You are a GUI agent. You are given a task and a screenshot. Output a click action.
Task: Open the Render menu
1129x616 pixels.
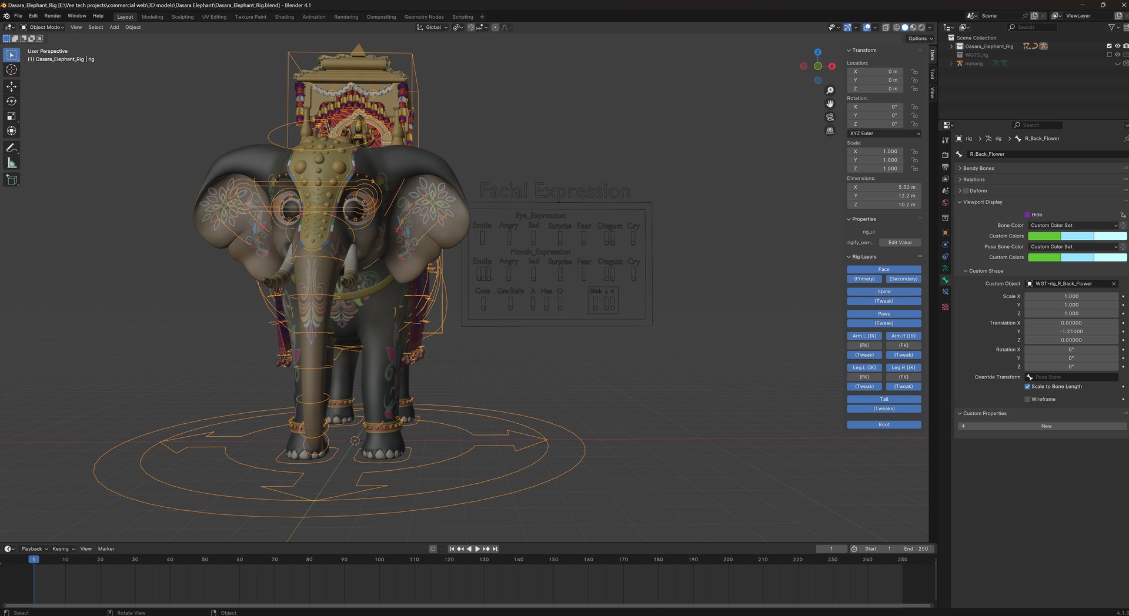52,16
